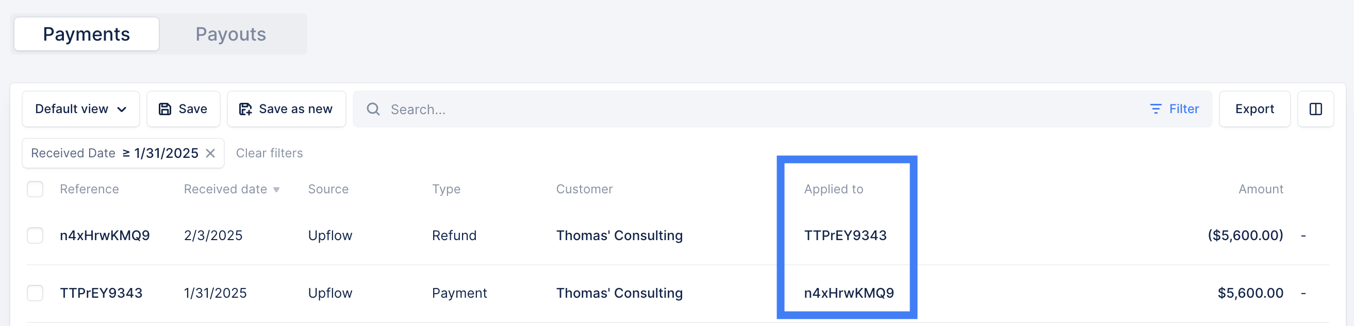This screenshot has height=326, width=1354.
Task: Click the magnifier search icon
Action: pos(373,109)
